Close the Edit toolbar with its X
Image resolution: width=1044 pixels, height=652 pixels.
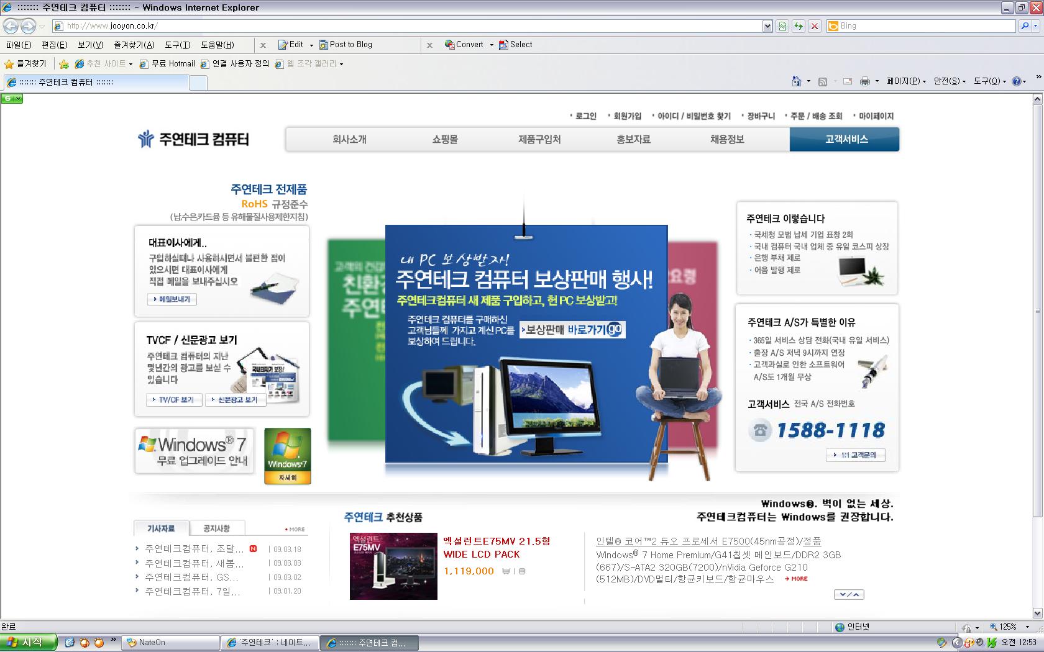point(263,45)
